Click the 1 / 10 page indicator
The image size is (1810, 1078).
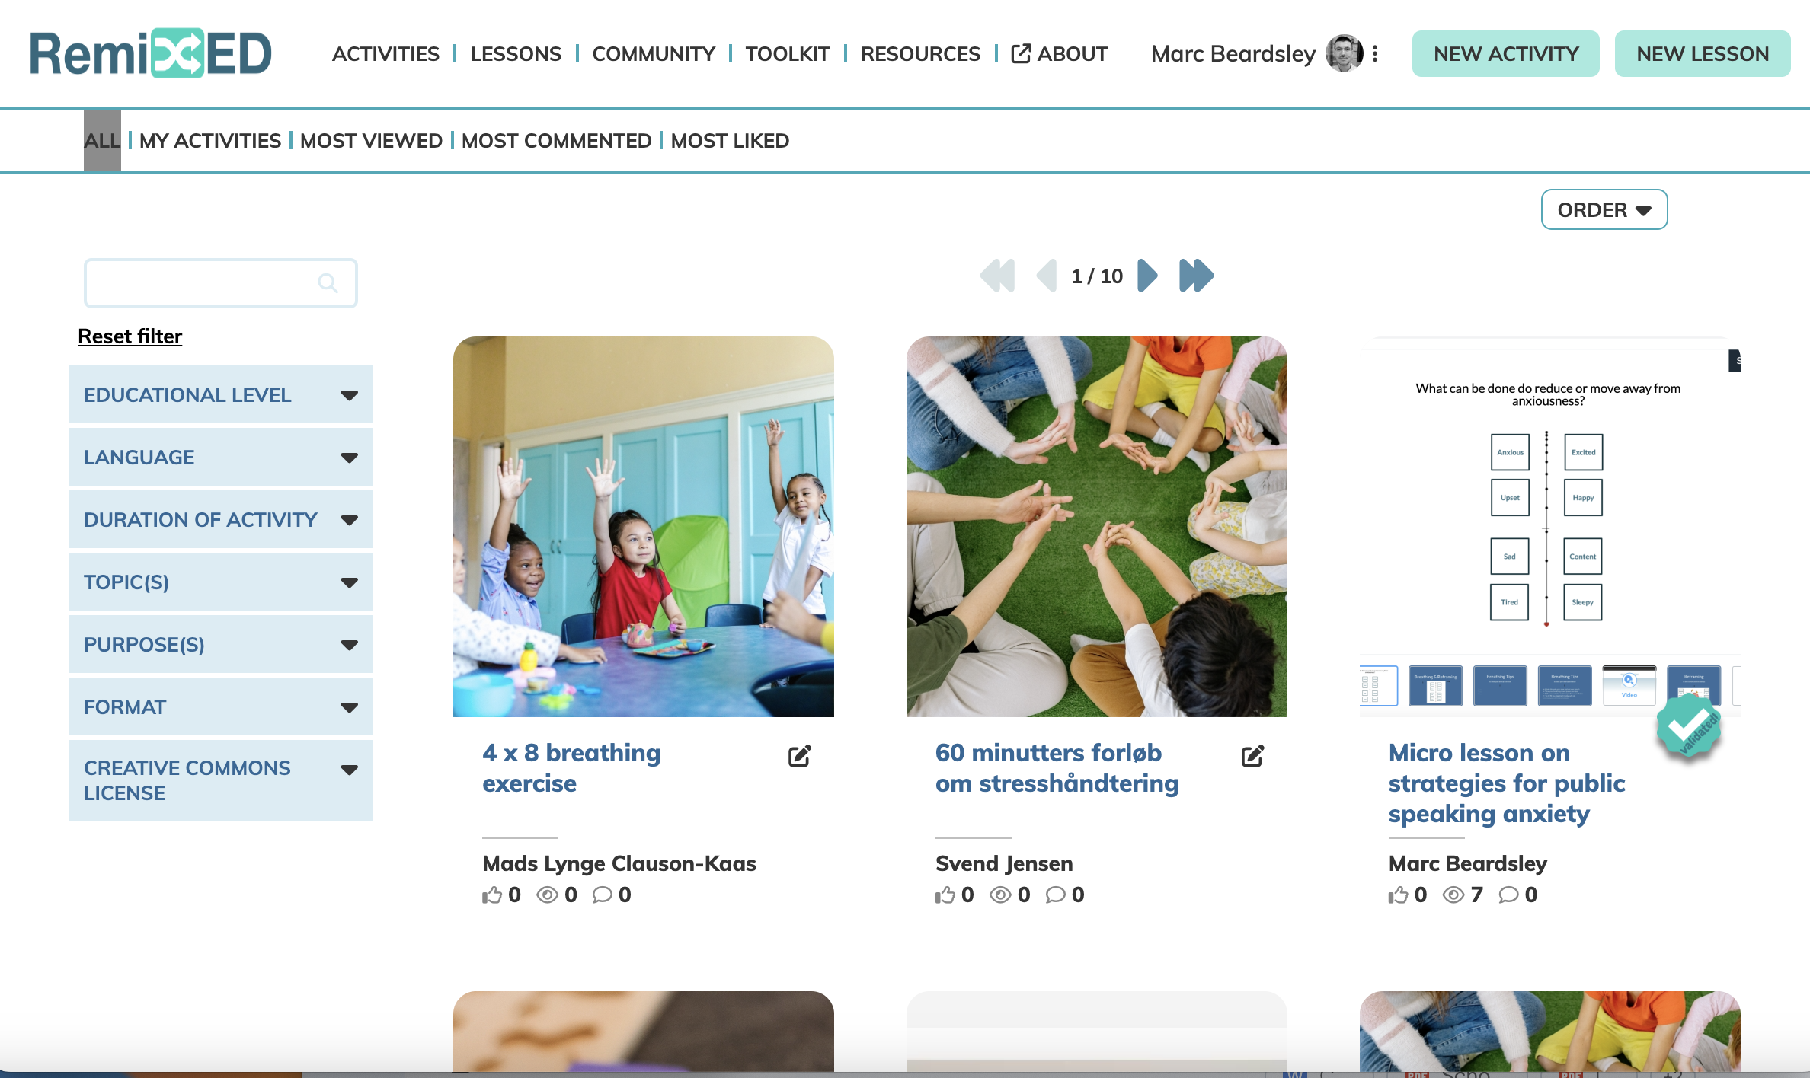point(1097,276)
